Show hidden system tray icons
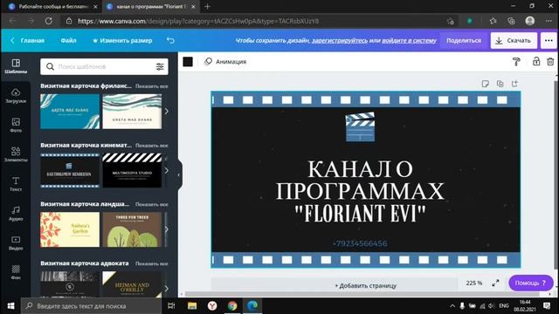559x314 pixels. point(452,306)
